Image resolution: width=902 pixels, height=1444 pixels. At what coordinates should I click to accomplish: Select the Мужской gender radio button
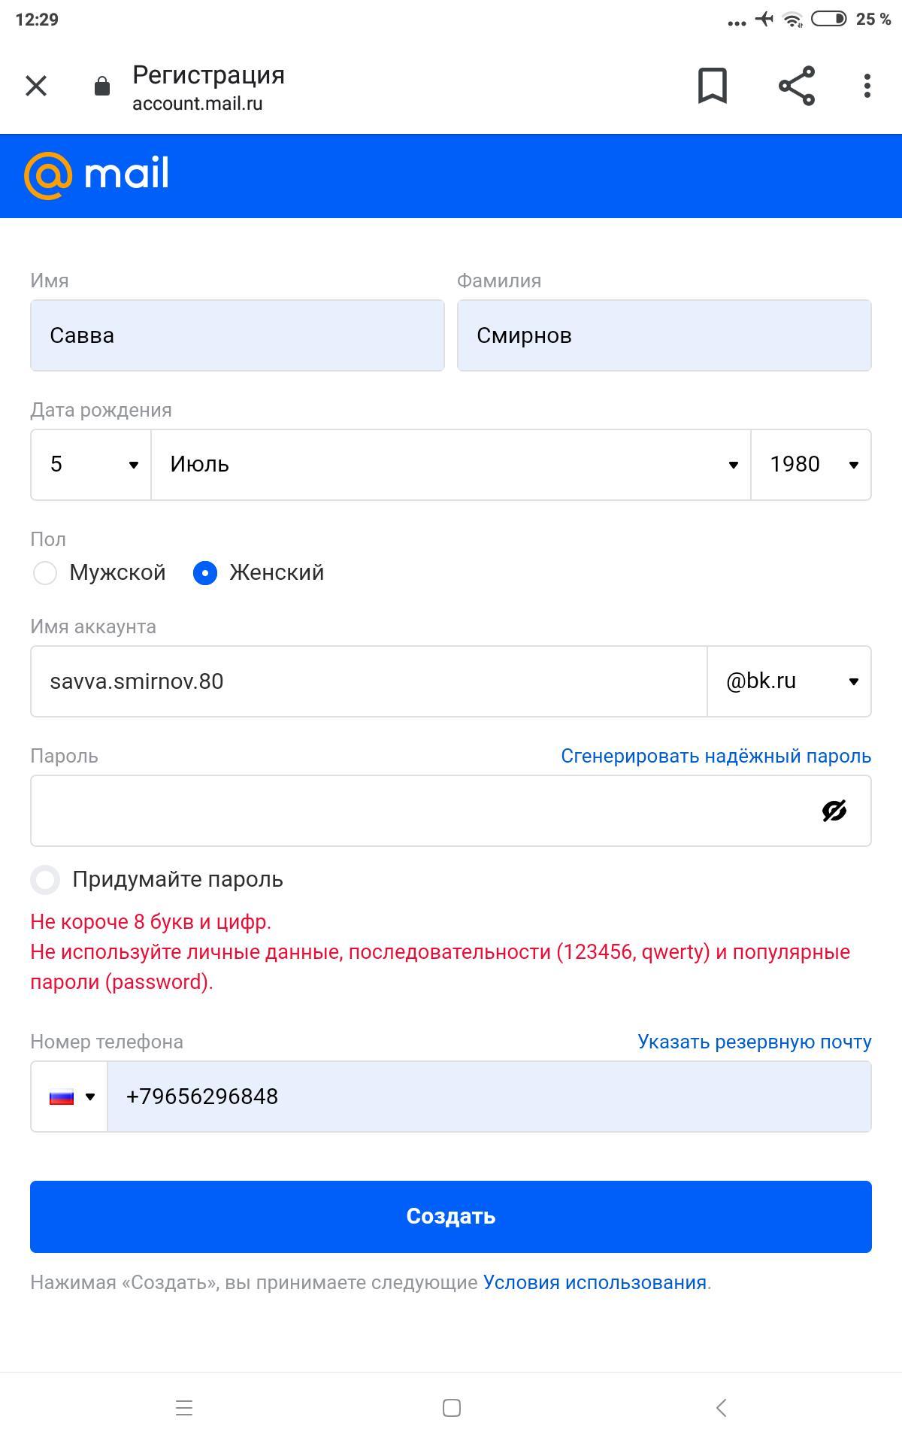45,573
